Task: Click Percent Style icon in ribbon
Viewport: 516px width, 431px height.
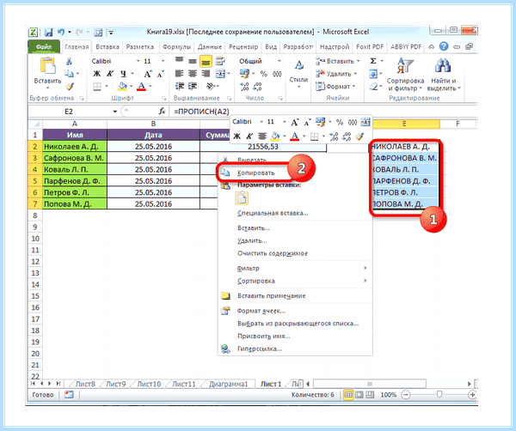Action: point(264,74)
